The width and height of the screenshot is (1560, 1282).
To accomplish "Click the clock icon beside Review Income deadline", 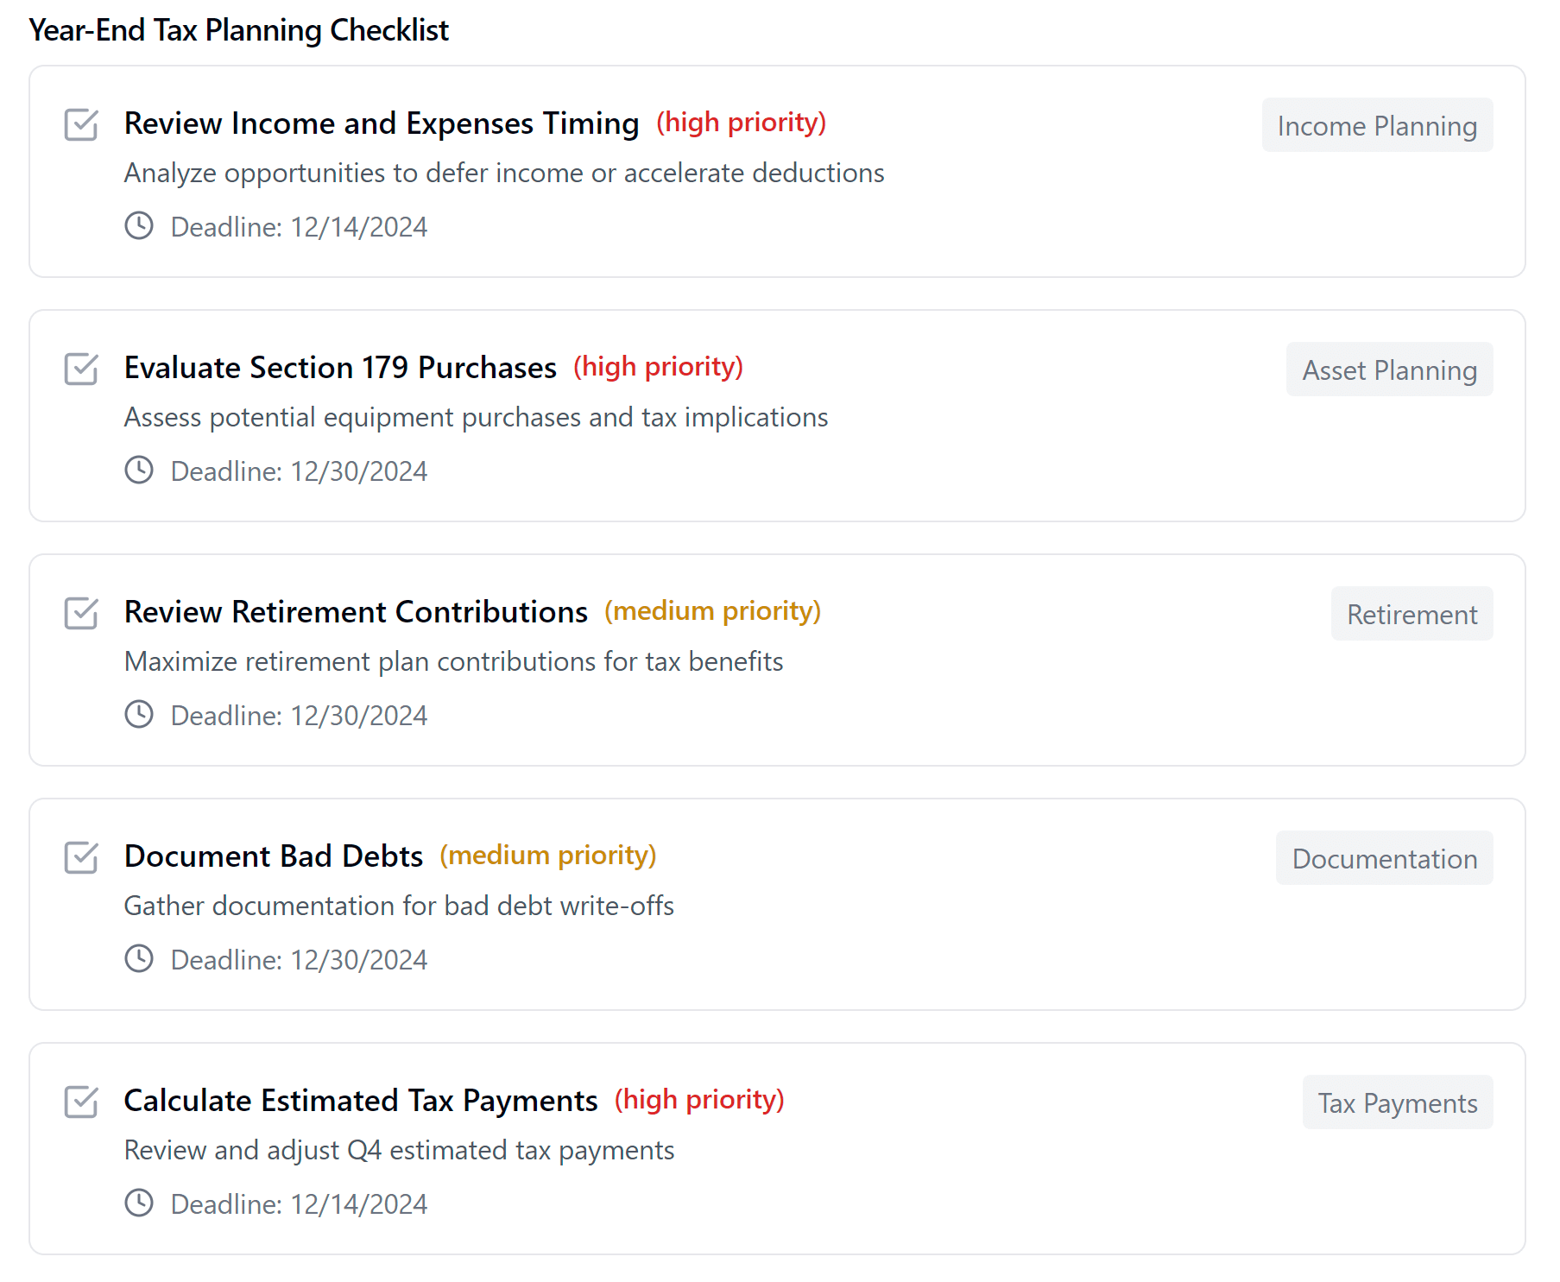I will (x=139, y=226).
